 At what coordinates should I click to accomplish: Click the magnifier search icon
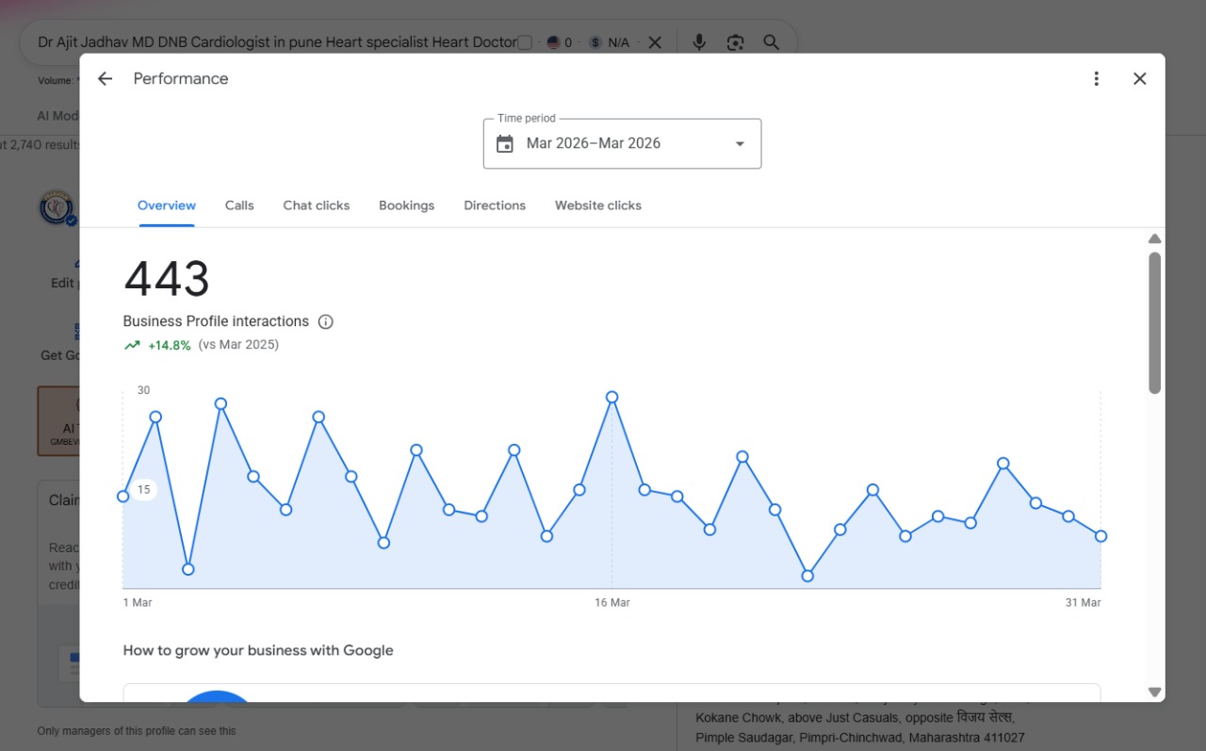click(x=771, y=42)
